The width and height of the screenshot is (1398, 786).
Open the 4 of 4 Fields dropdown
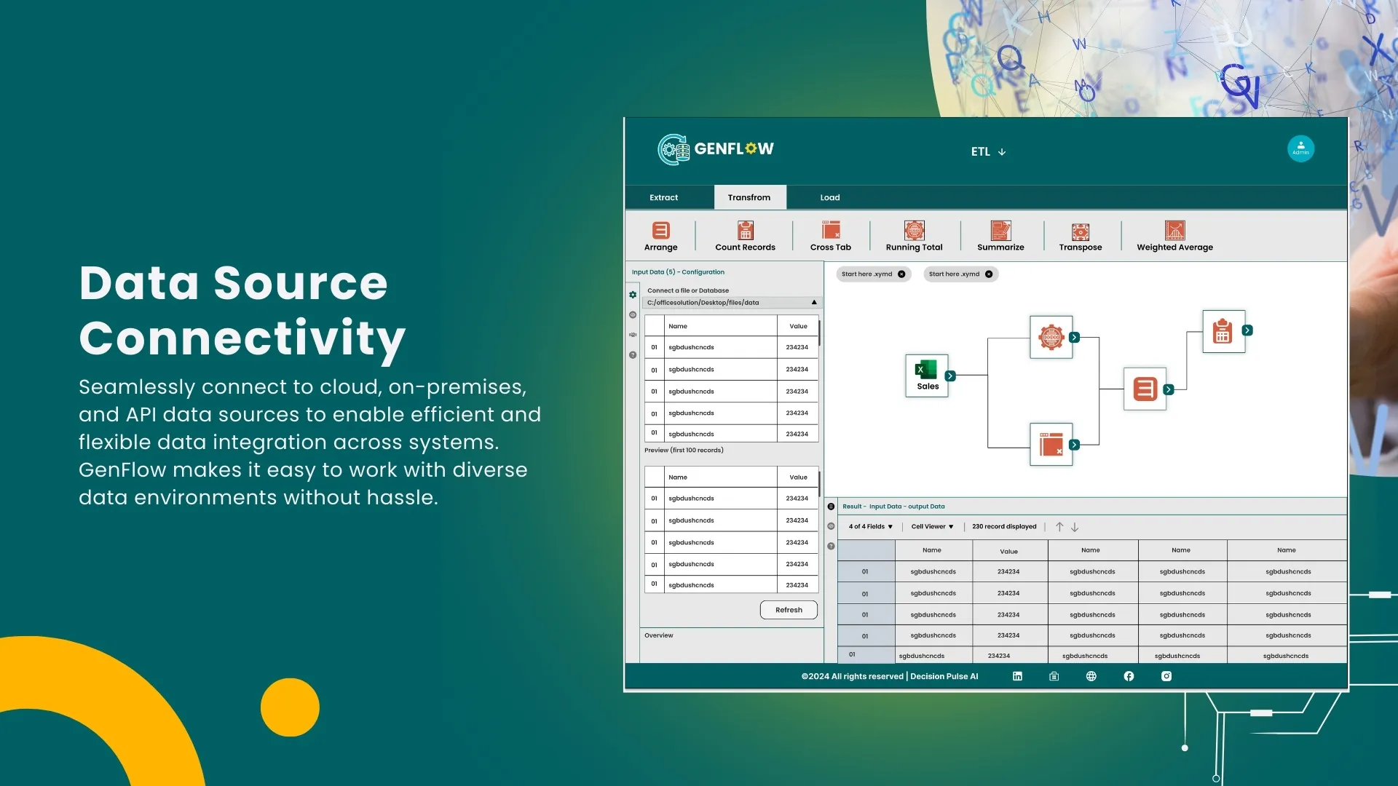point(869,526)
